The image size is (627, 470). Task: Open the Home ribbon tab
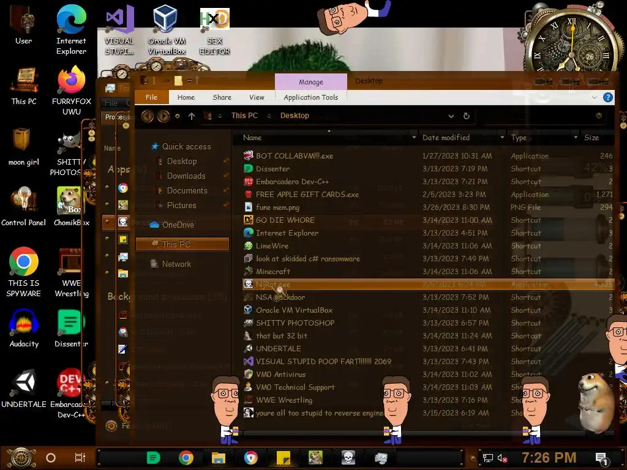tap(186, 97)
